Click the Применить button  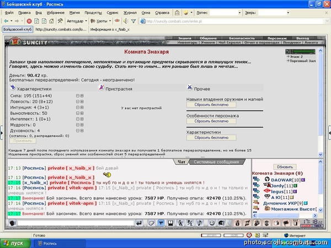coord(23,141)
